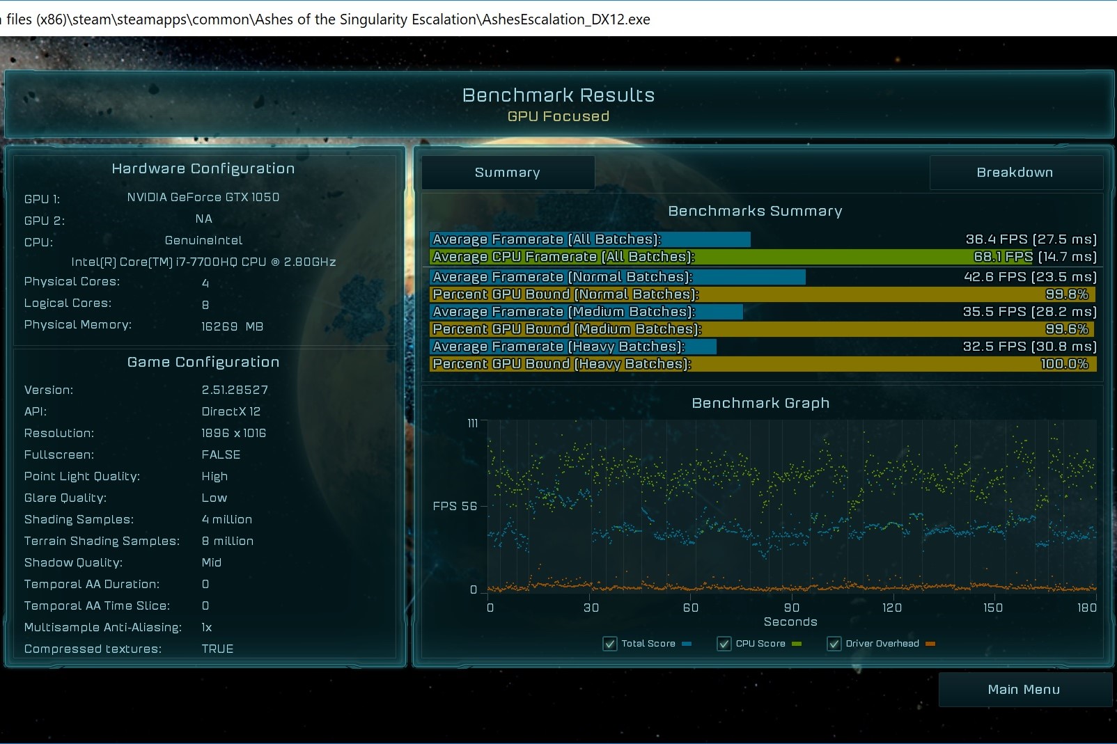Click the green CPU Score legend swatch
The height and width of the screenshot is (744, 1117).
[797, 644]
